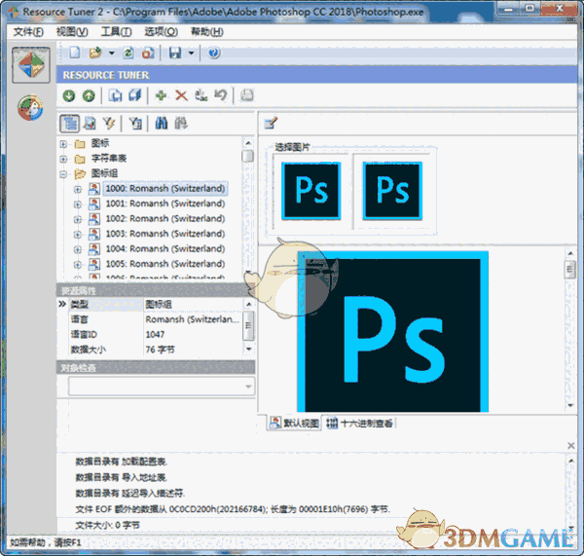
Task: Expand the 字符串表 folder node
Action: tap(63, 159)
